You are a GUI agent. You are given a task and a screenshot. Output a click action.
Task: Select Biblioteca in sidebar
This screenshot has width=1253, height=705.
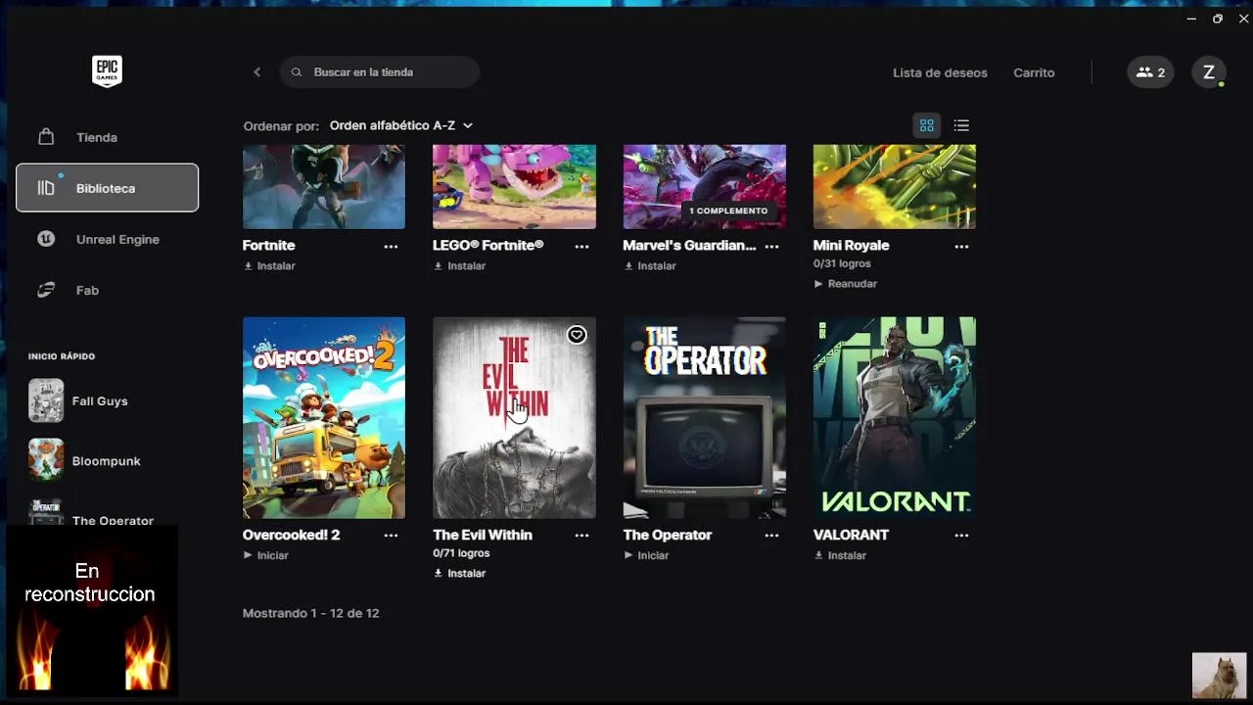[x=107, y=188]
